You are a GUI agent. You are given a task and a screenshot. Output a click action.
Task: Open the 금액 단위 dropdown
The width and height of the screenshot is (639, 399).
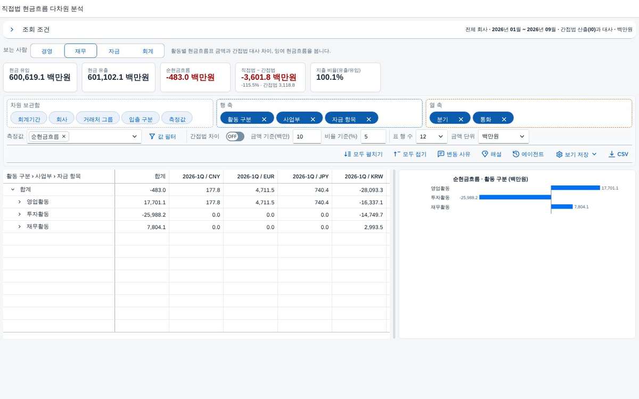click(x=503, y=137)
